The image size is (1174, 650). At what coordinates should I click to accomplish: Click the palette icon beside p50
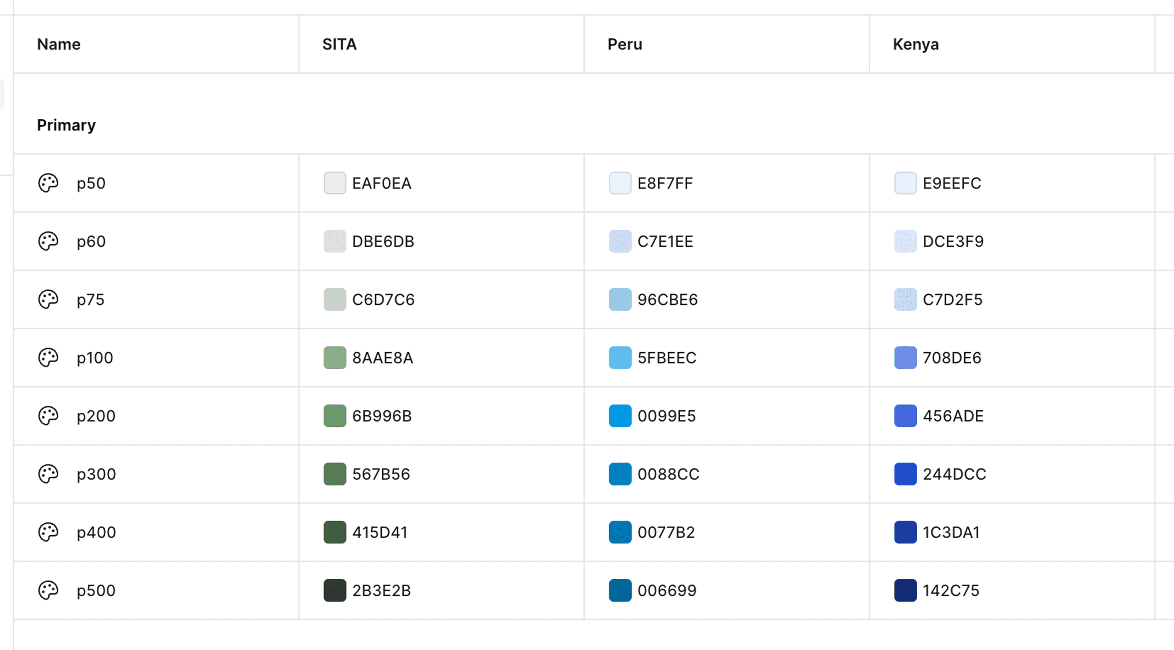pyautogui.click(x=48, y=183)
